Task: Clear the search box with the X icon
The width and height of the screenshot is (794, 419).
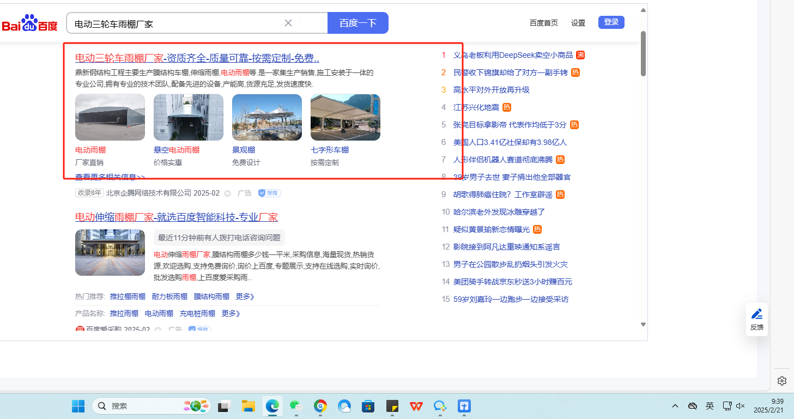Action: [x=288, y=23]
